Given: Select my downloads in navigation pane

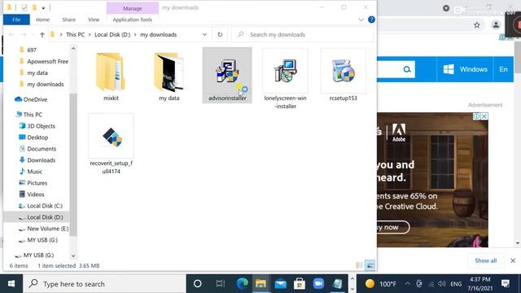Looking at the screenshot, I should pyautogui.click(x=46, y=85).
